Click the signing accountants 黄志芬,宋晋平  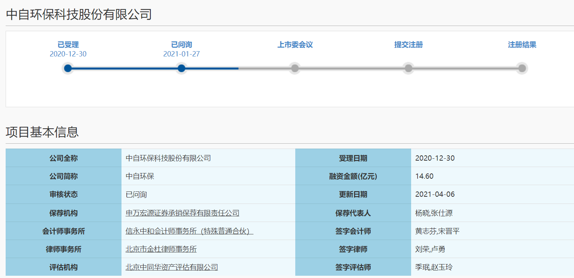point(437,231)
